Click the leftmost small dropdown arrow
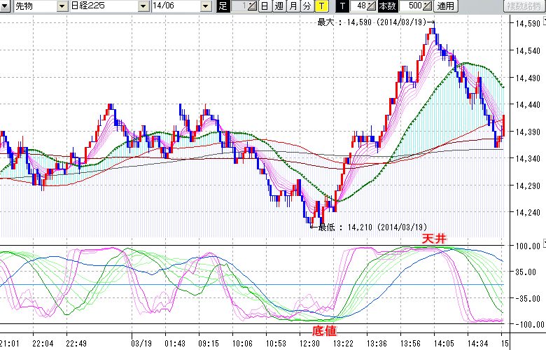Viewport: 546px width, 350px height. [x=6, y=6]
